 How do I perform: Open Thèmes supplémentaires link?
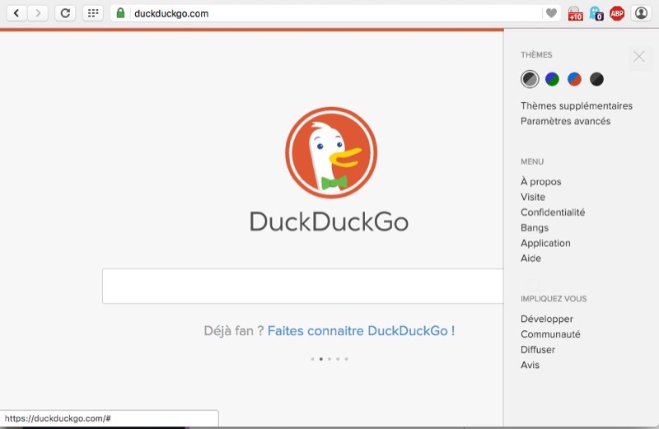577,106
